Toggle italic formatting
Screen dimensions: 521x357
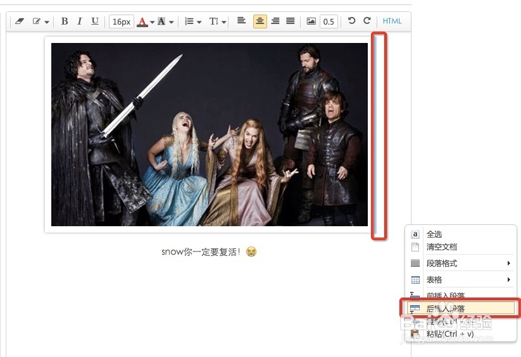[x=79, y=21]
